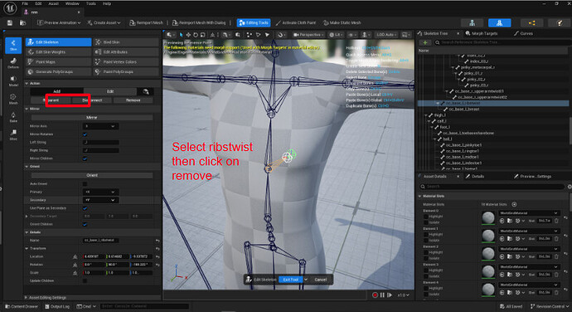Click Cancel in the Edit Skeleton bar
Screen dimensions: 572x312
coord(320,280)
